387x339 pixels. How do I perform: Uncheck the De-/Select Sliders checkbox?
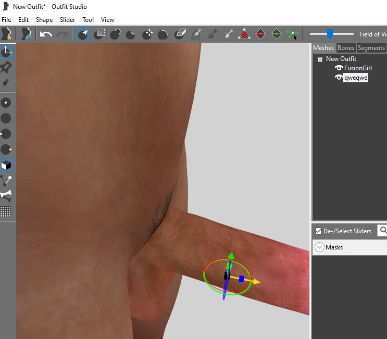[x=318, y=231]
